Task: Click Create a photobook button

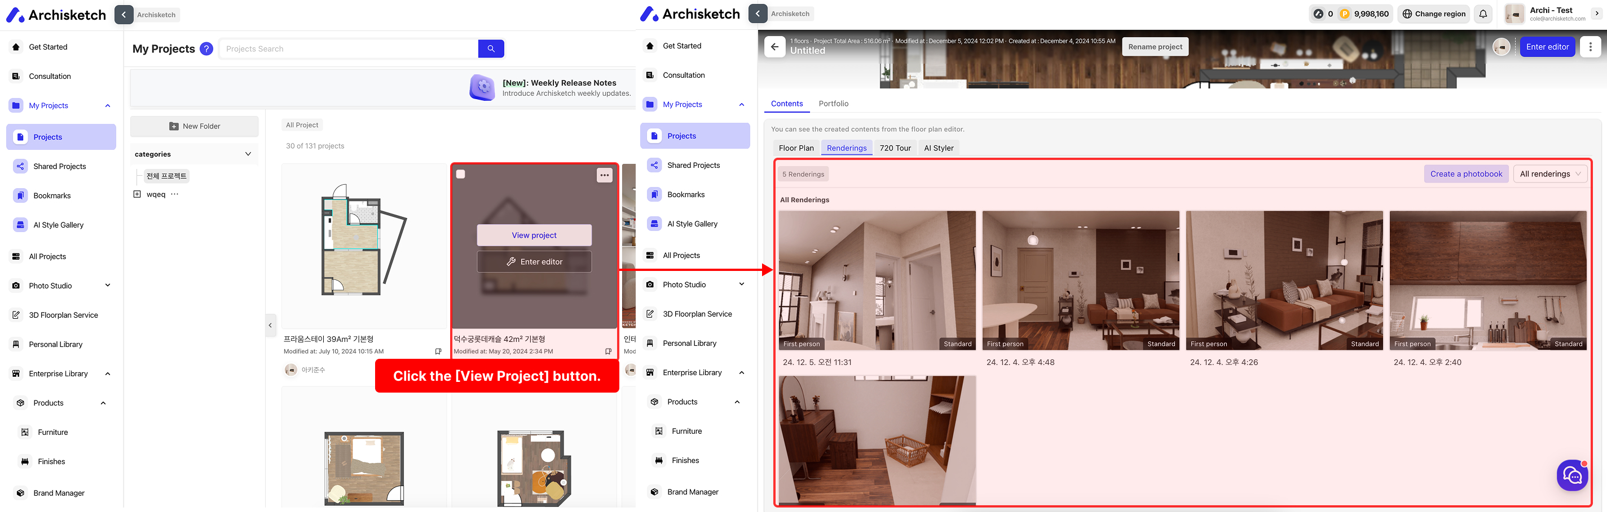Action: click(x=1466, y=174)
